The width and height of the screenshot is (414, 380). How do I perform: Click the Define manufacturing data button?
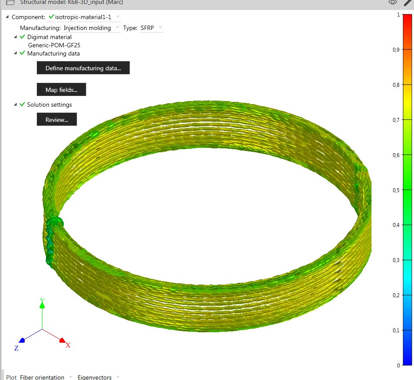point(83,68)
